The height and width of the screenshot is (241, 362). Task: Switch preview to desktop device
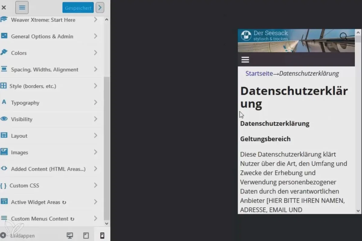70,236
